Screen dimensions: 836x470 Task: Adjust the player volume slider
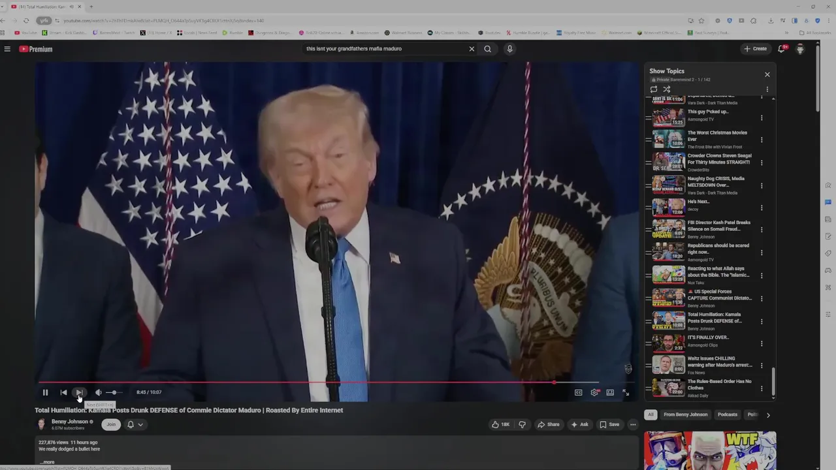(114, 392)
